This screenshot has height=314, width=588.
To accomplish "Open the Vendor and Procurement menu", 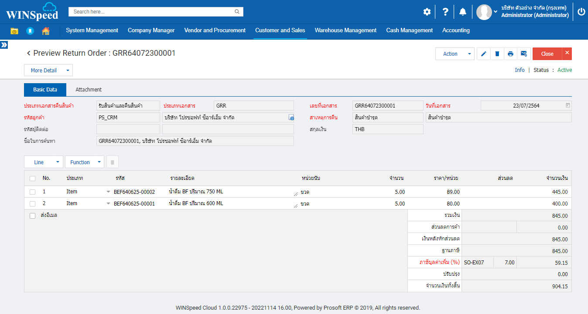I will pos(215,30).
